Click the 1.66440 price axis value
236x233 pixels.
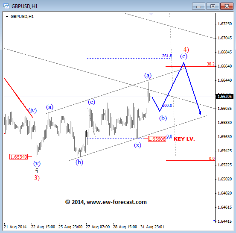pyautogui.click(x=225, y=80)
